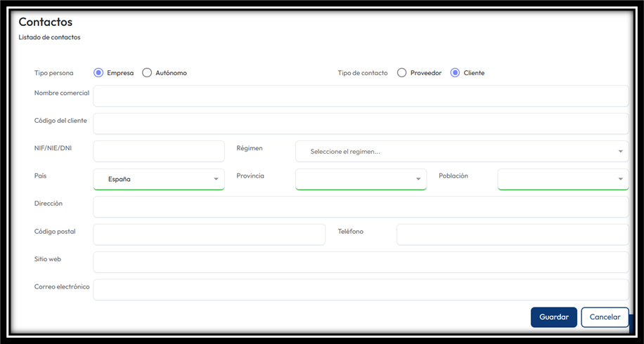Expand the País dropdown showing España

158,179
